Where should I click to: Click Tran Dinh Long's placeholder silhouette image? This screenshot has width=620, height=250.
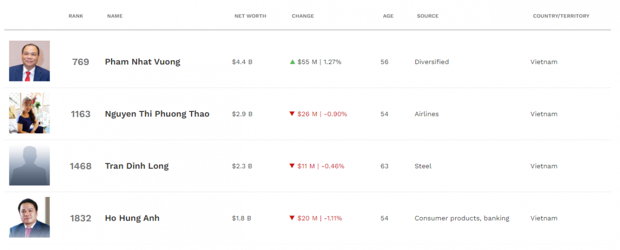pyautogui.click(x=29, y=165)
